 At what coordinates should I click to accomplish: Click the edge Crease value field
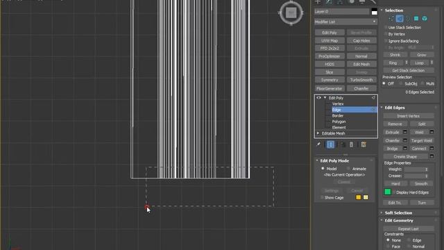click(415, 176)
